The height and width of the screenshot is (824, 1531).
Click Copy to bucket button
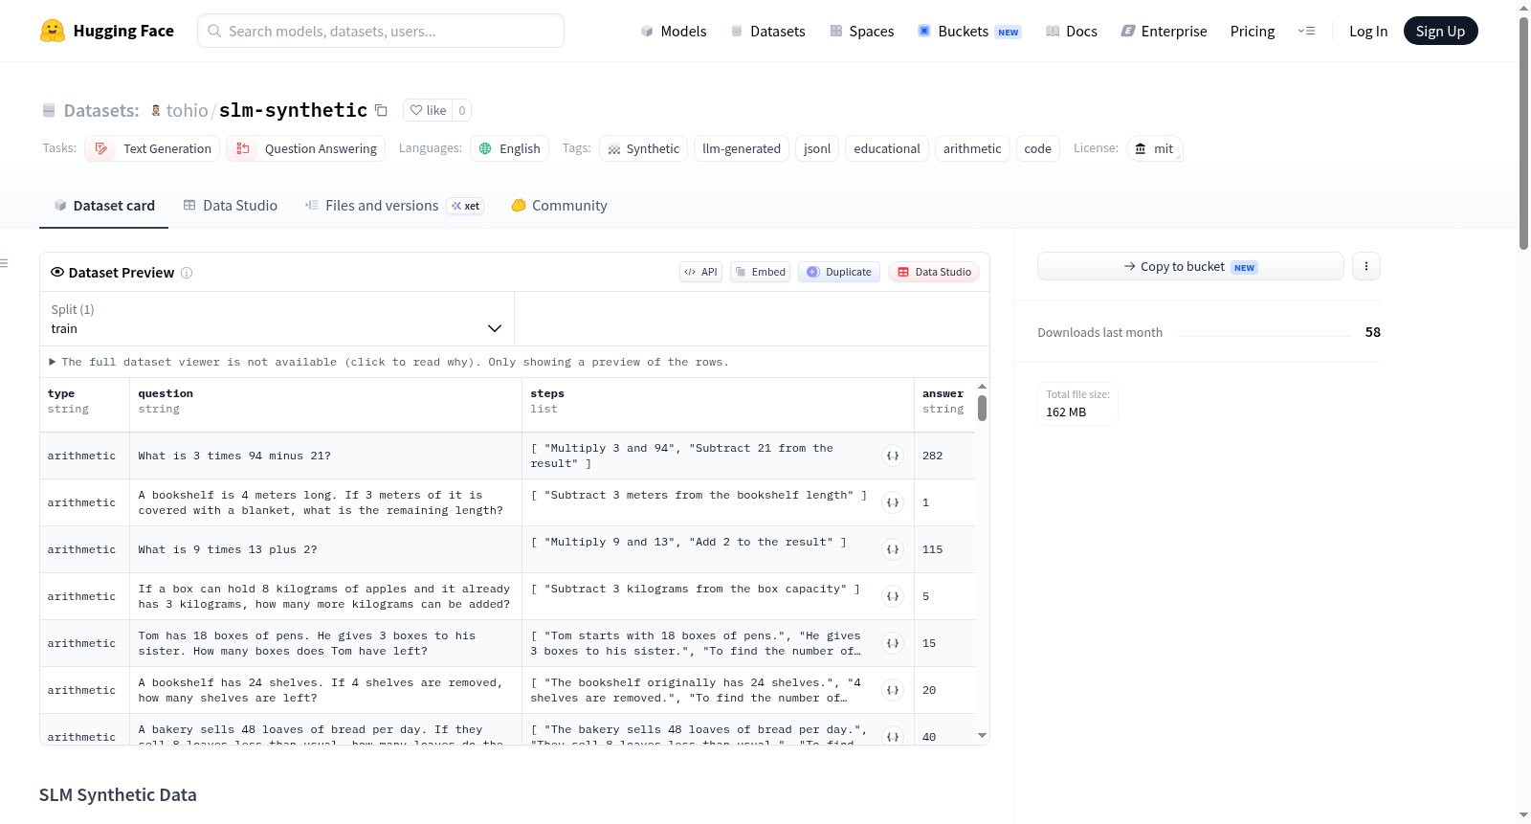pos(1190,266)
